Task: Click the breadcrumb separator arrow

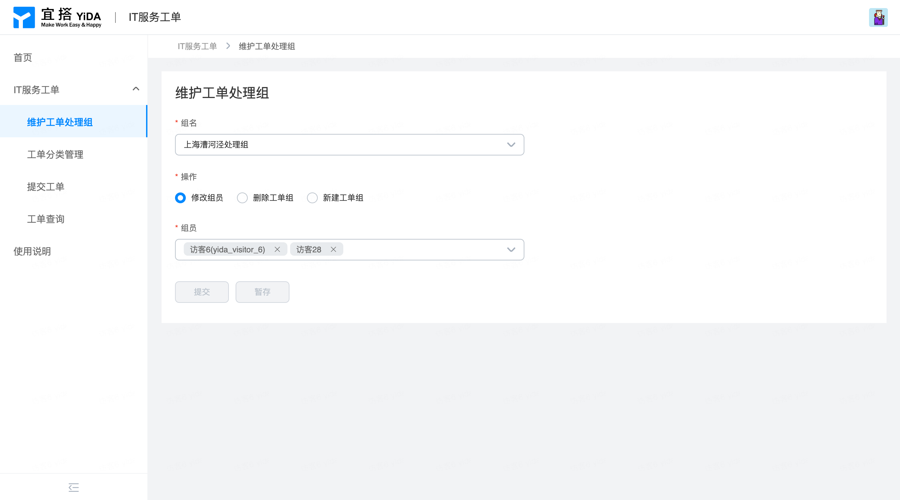Action: 228,46
